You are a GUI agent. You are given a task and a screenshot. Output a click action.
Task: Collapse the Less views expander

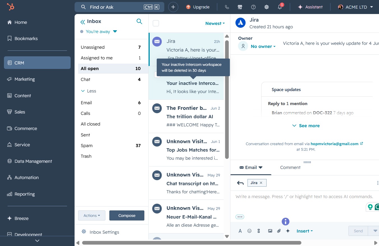point(89,91)
